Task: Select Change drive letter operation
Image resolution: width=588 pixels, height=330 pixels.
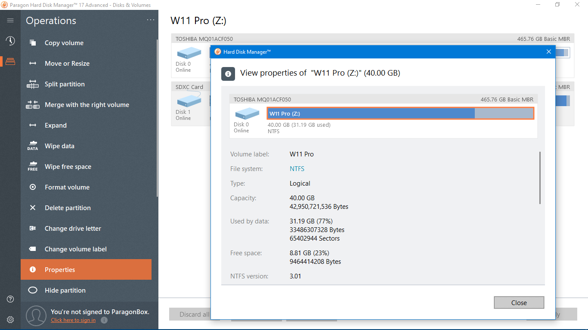Action: (86, 228)
